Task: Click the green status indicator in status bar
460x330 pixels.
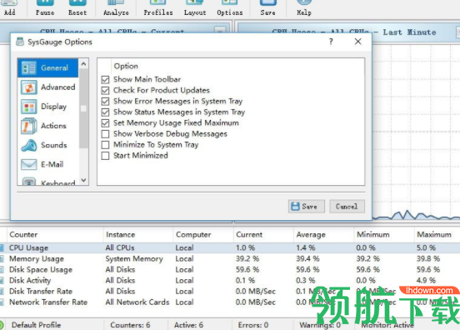Action: point(1,325)
